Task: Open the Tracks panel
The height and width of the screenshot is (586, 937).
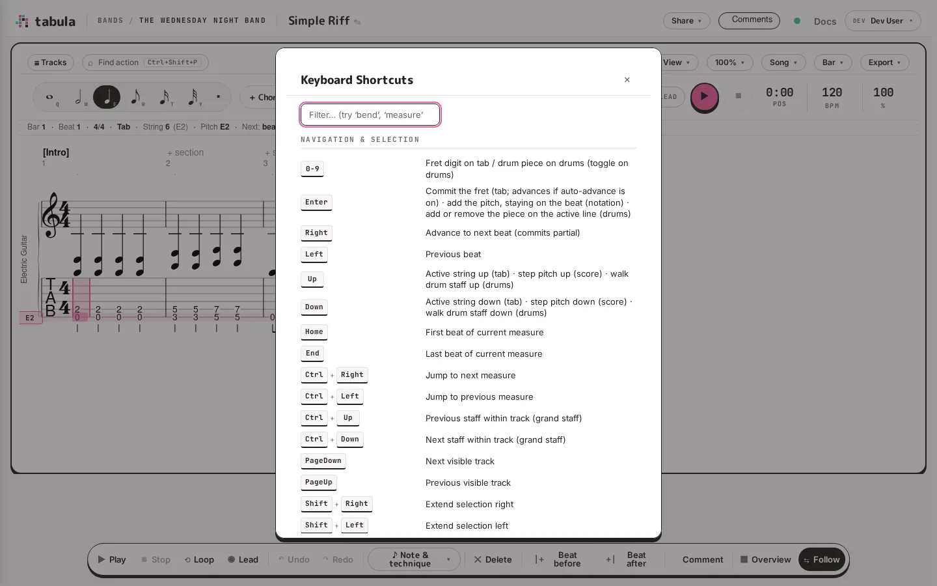Action: pyautogui.click(x=51, y=63)
